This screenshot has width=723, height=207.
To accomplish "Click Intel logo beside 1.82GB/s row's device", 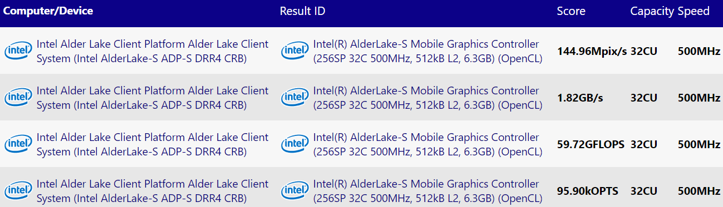I will (18, 98).
